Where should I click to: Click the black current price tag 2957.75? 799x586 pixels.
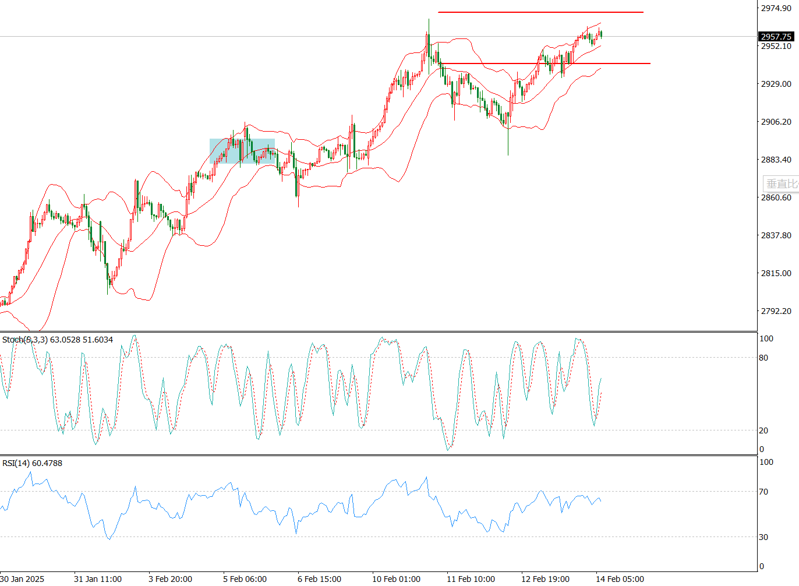[x=776, y=37]
